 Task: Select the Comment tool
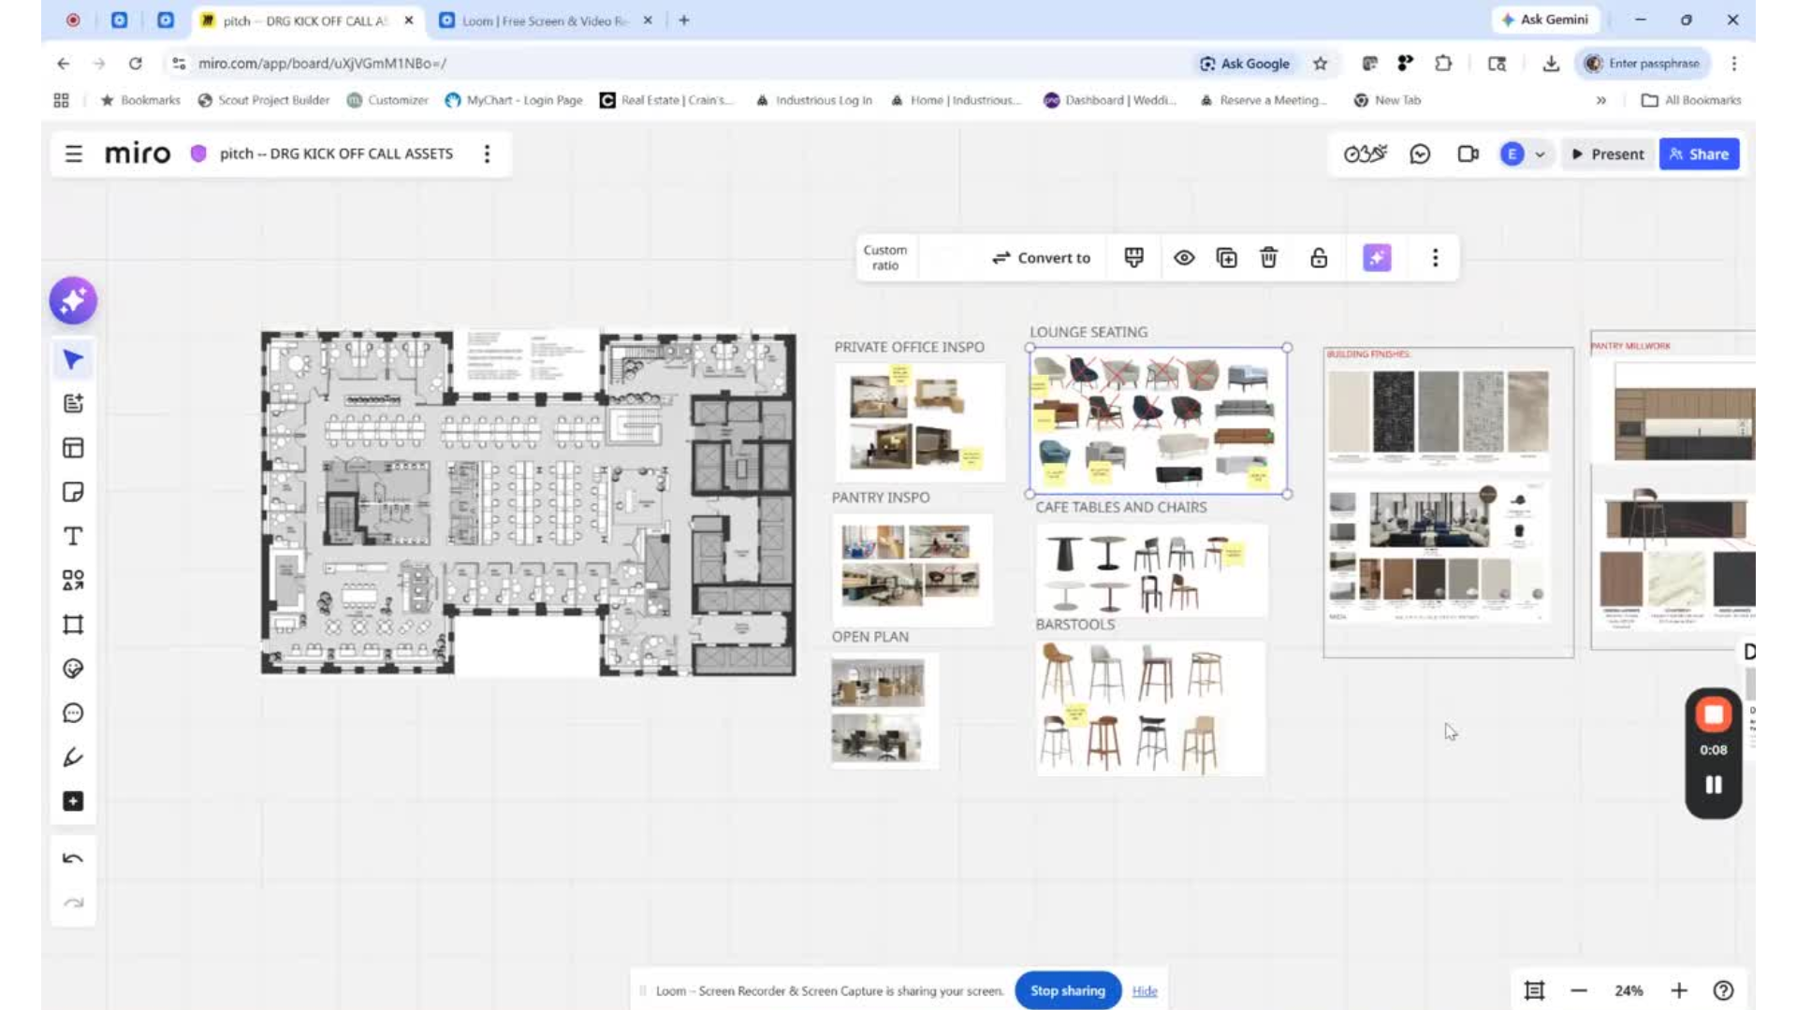[x=73, y=714]
